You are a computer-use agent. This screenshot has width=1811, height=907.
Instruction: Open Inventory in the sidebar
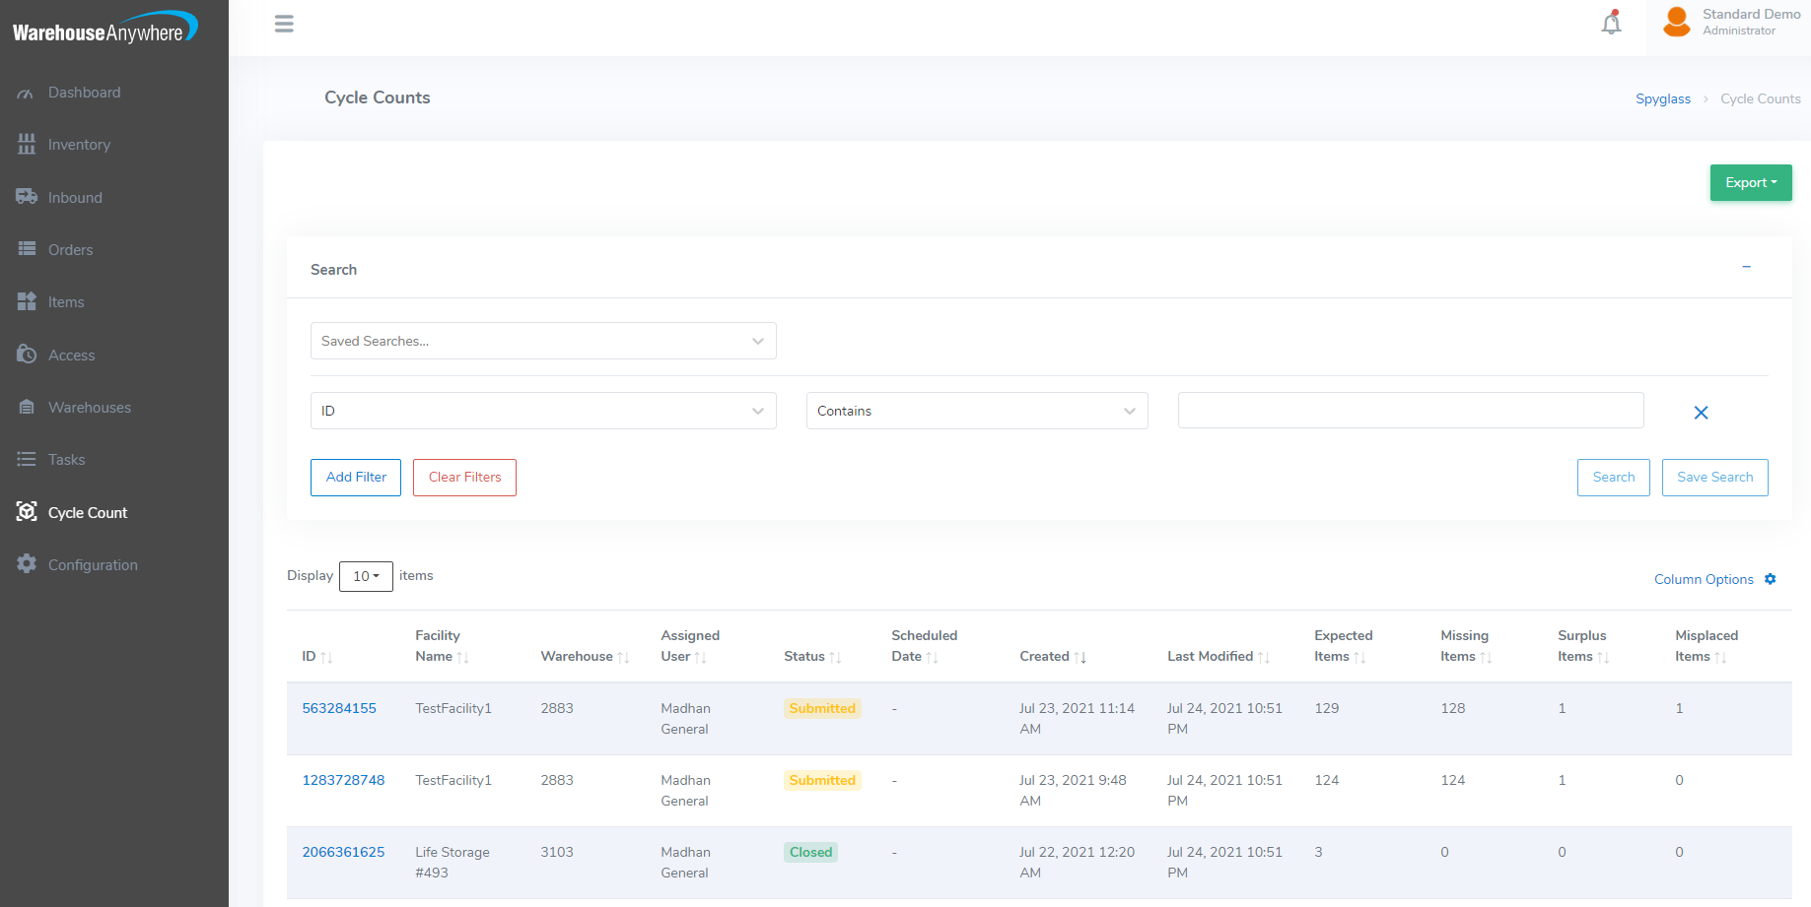pyautogui.click(x=79, y=145)
